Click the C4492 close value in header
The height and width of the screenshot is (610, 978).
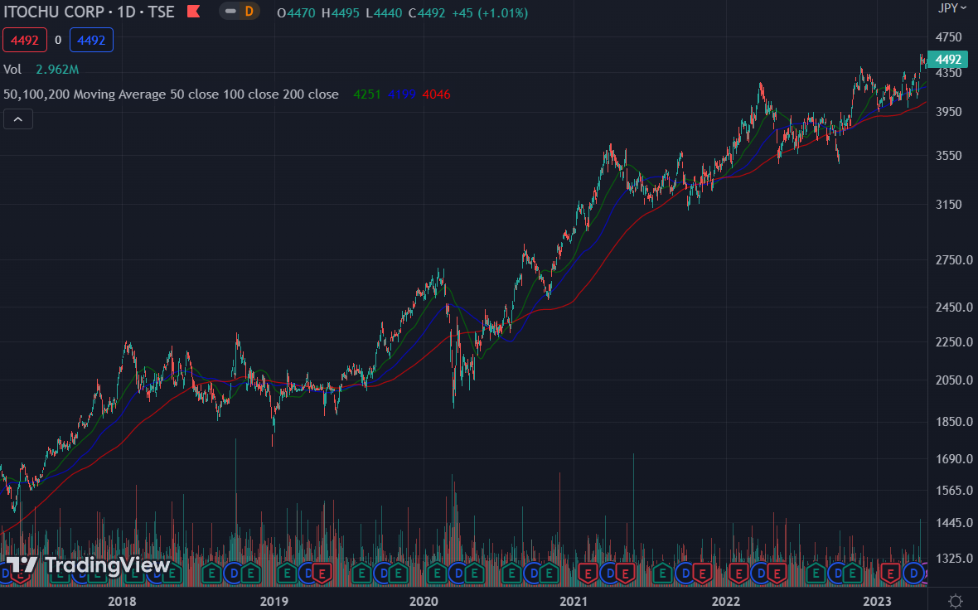pyautogui.click(x=427, y=12)
